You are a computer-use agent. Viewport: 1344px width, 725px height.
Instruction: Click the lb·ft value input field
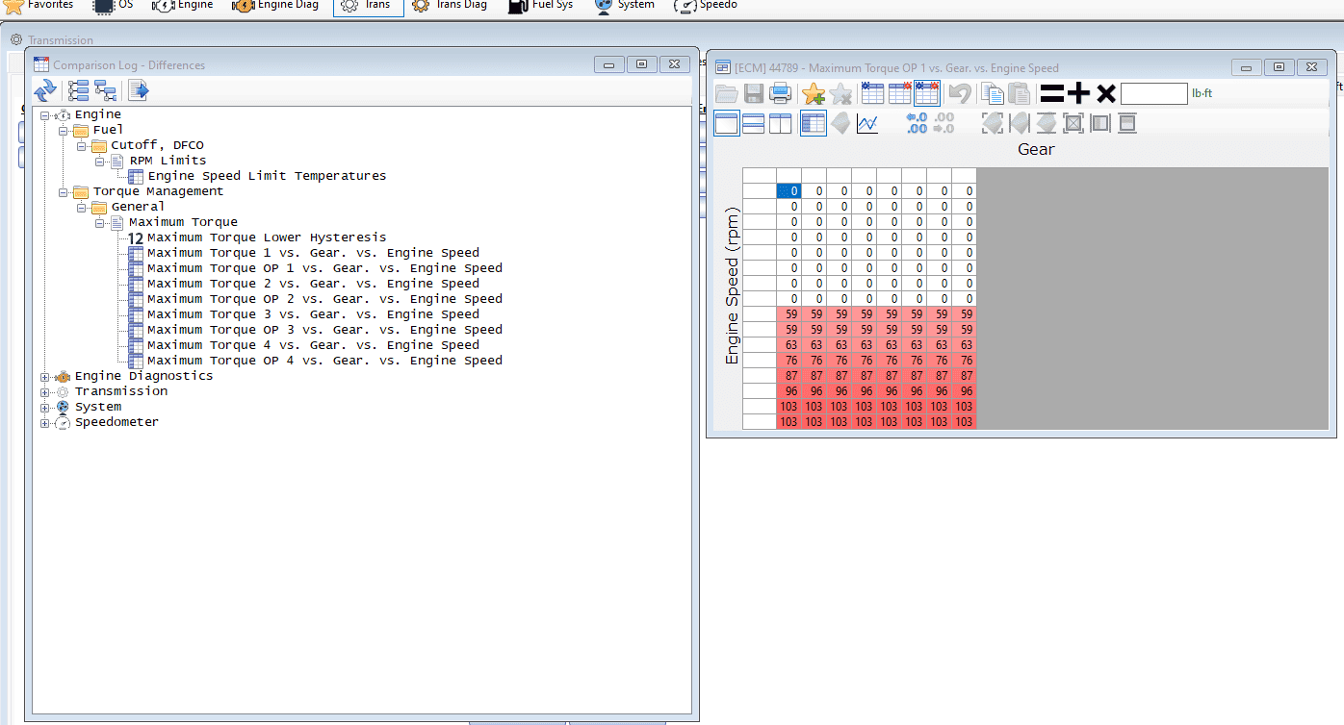1153,93
